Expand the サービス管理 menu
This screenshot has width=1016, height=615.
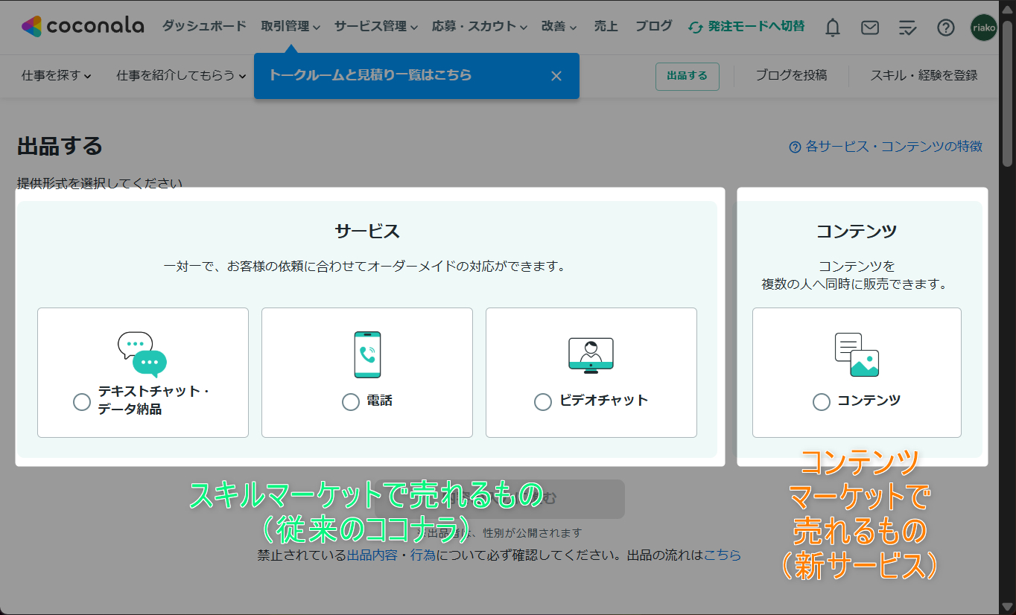click(x=375, y=26)
